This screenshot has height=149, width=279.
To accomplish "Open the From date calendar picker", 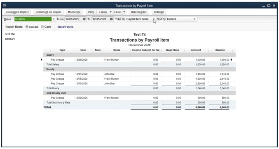I will [84, 19].
